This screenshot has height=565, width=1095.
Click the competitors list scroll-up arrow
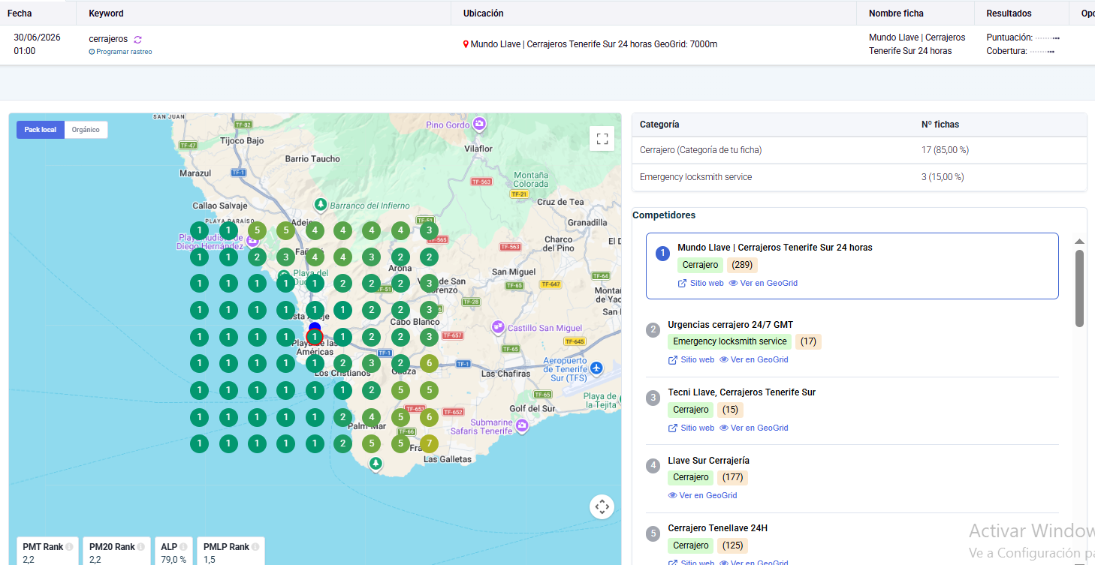pos(1079,242)
